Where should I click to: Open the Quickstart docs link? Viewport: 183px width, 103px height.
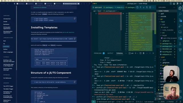(6, 24)
